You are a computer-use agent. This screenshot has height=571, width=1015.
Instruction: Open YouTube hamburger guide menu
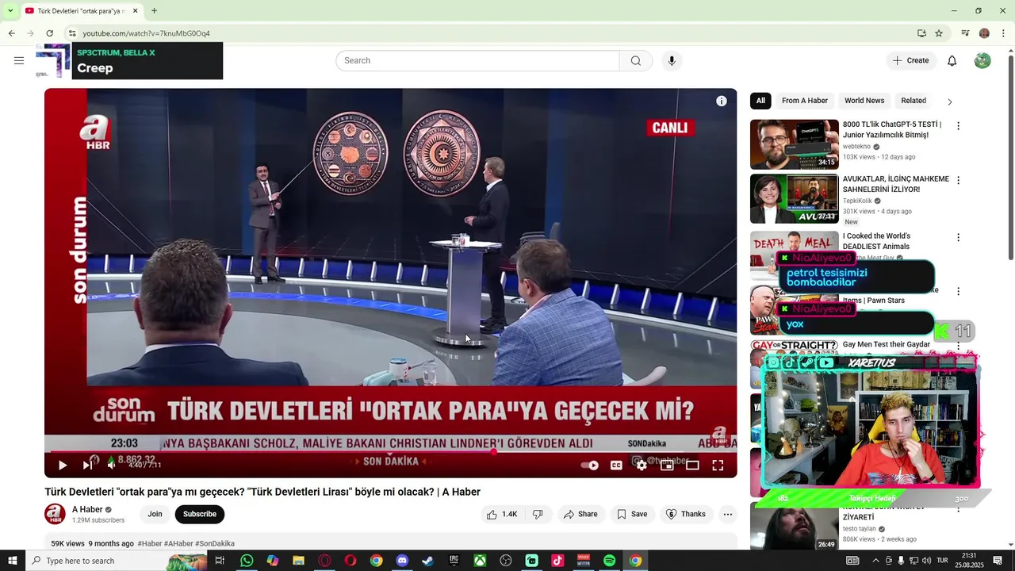click(19, 60)
